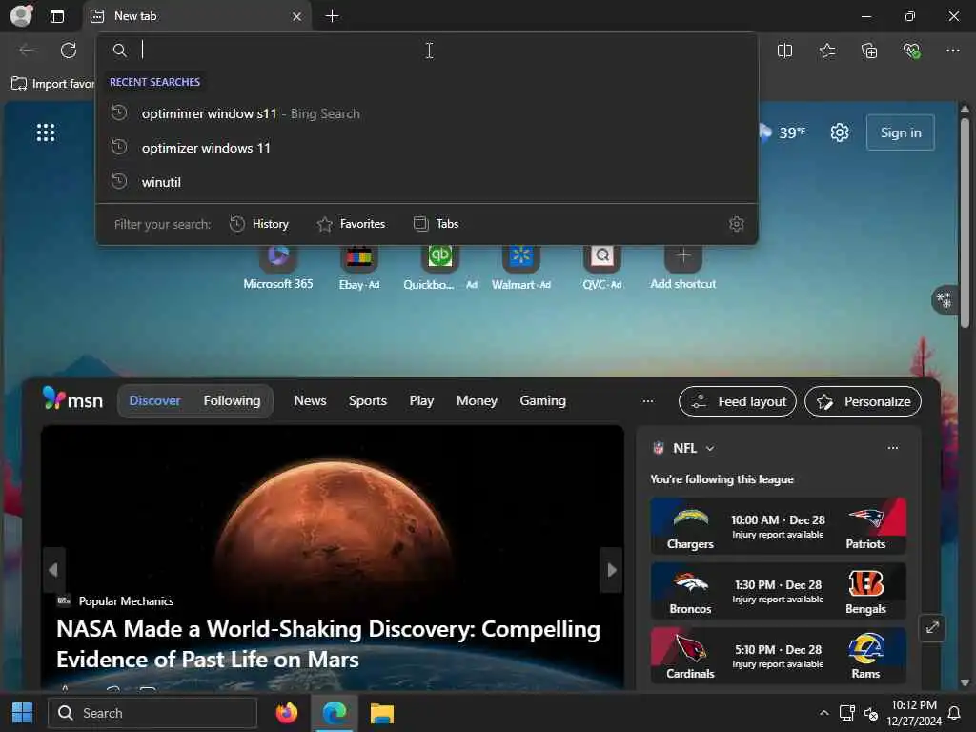
Task: Filter search by Favorites
Action: 351,224
